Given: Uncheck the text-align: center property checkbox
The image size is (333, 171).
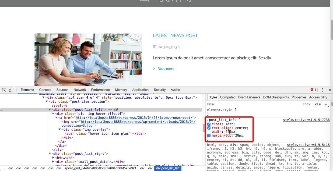Looking at the screenshot, I should click(x=209, y=128).
